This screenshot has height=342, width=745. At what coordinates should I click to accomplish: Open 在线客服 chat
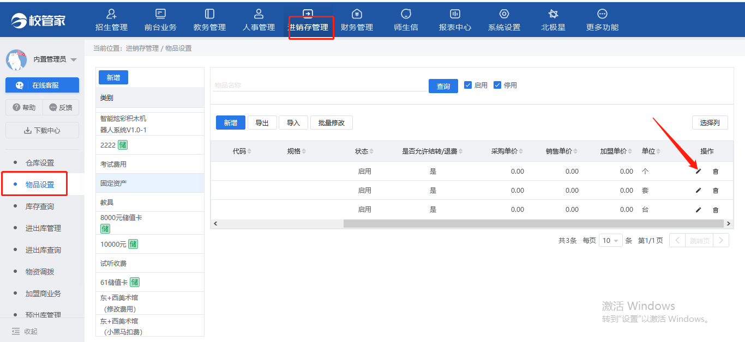click(x=42, y=85)
